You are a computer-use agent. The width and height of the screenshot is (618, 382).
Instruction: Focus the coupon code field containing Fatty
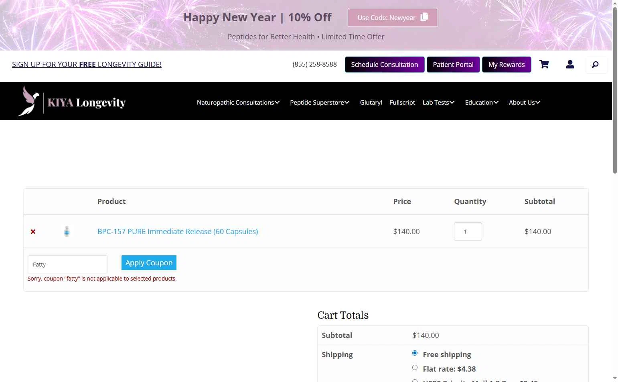[x=68, y=265]
